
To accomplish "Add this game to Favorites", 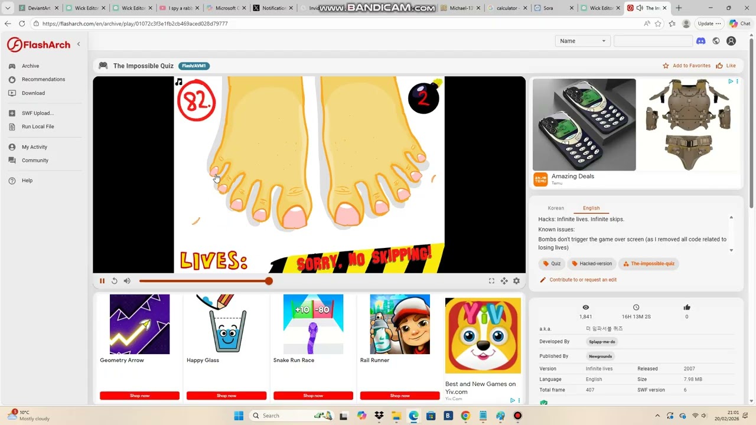I will (x=686, y=66).
